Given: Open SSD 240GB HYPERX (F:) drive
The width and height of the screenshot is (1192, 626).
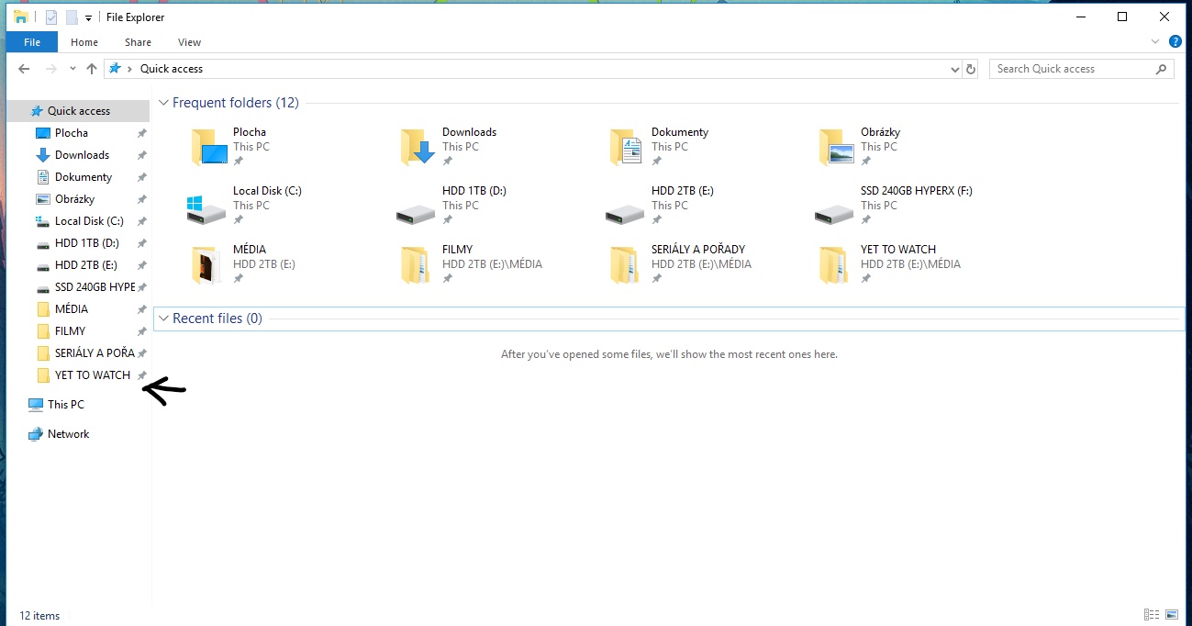Looking at the screenshot, I should 834,207.
